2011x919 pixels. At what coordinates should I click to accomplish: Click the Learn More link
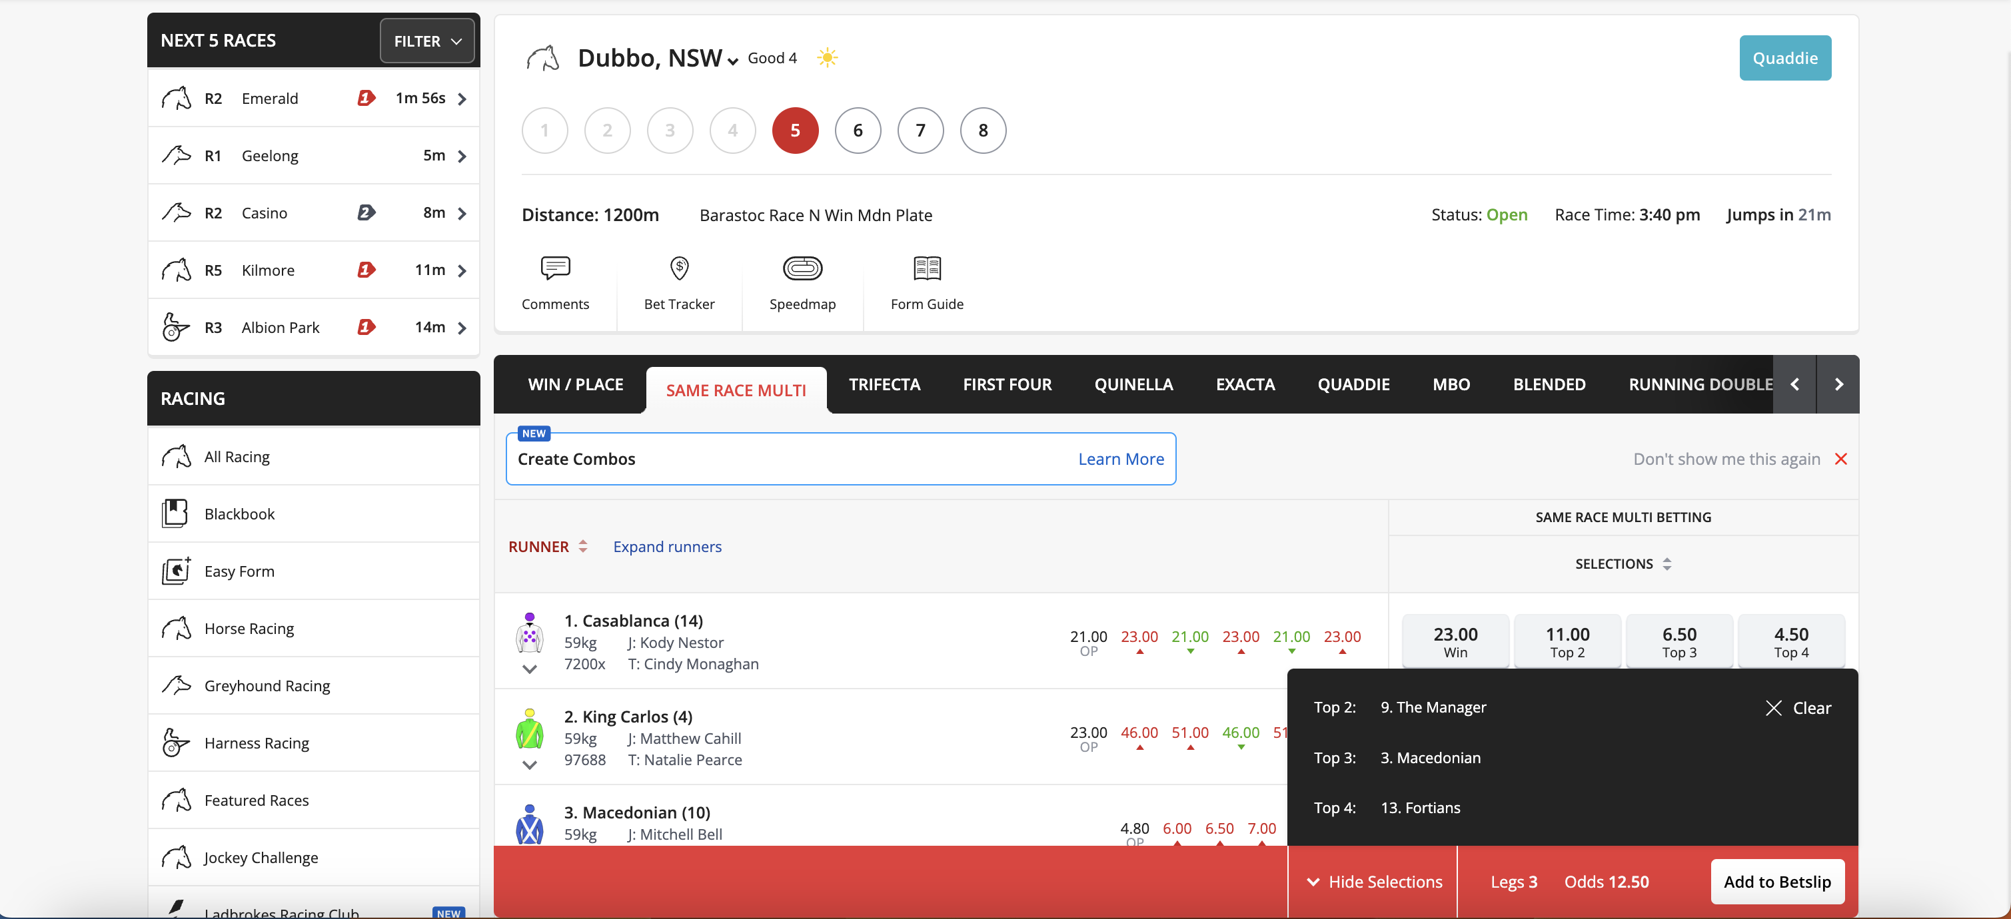point(1120,459)
